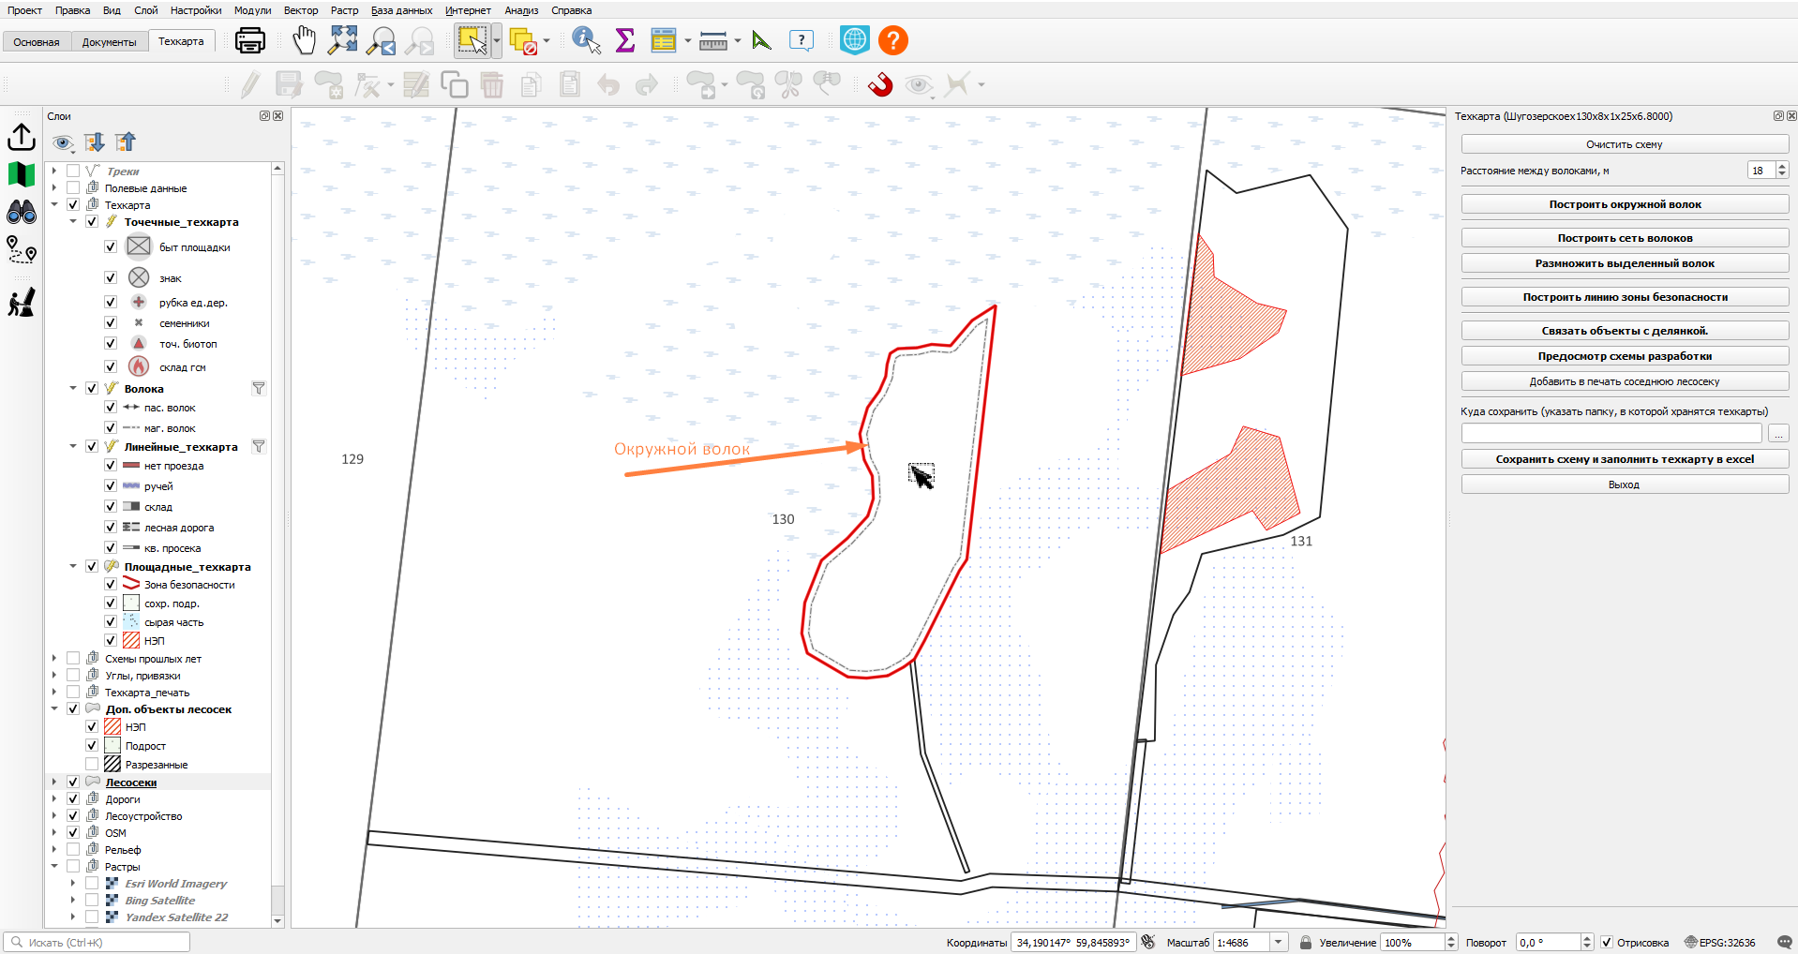Open the measure tool dropdown arrow
Image resolution: width=1798 pixels, height=954 pixels.
tap(738, 40)
